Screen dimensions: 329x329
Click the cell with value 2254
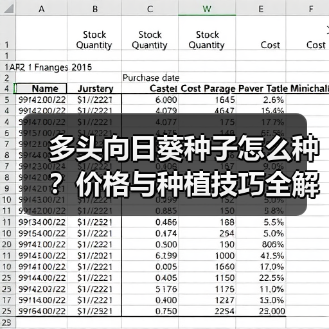(x=207, y=311)
